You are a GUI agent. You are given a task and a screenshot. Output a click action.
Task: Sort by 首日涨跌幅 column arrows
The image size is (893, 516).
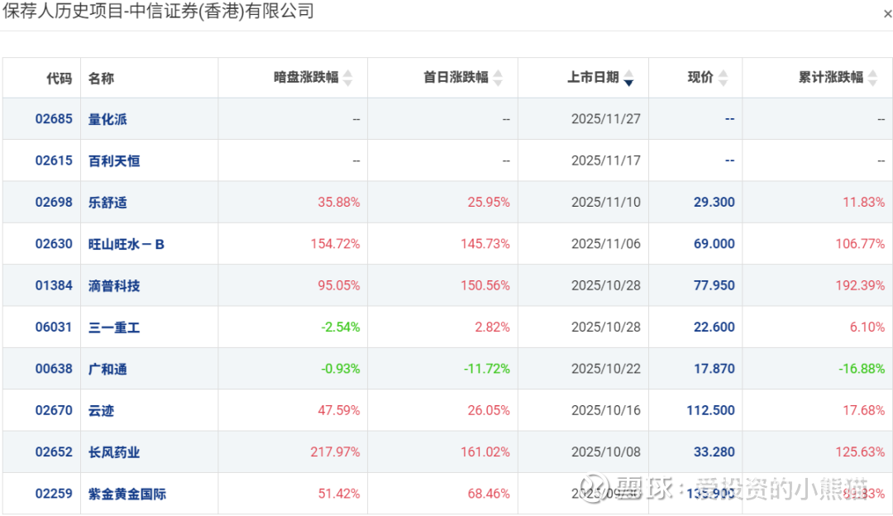pyautogui.click(x=498, y=78)
